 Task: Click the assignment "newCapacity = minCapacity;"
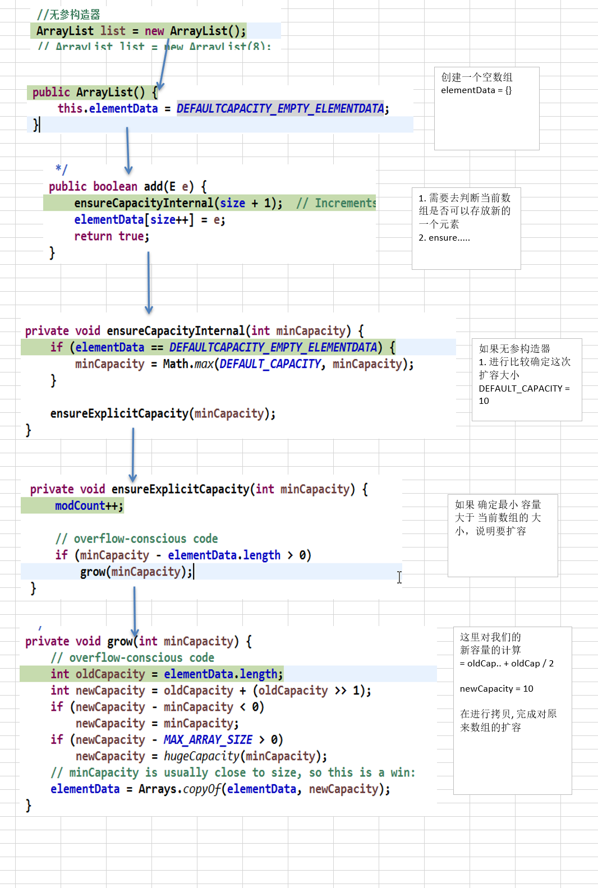[x=157, y=724]
